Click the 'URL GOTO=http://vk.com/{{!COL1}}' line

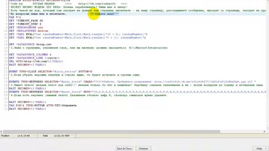pos(36,61)
